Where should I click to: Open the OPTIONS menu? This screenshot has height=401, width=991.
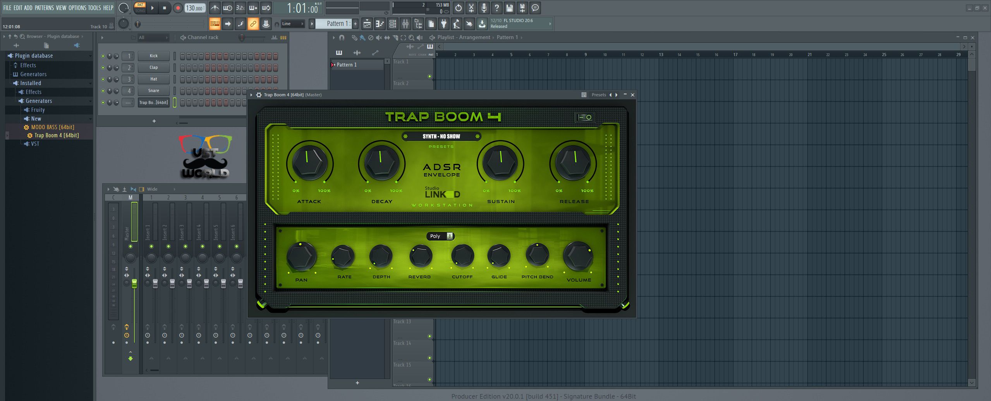coord(77,8)
